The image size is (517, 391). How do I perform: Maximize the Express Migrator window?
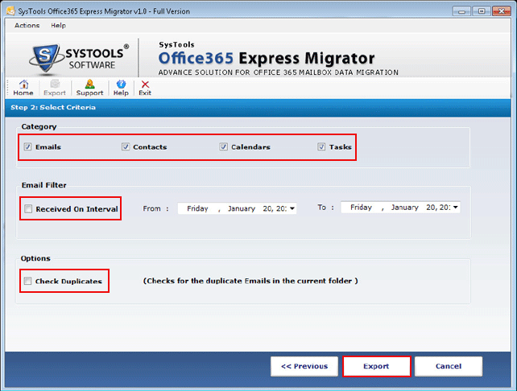[482, 11]
